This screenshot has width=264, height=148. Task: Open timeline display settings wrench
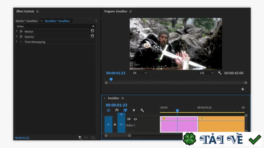point(142,110)
